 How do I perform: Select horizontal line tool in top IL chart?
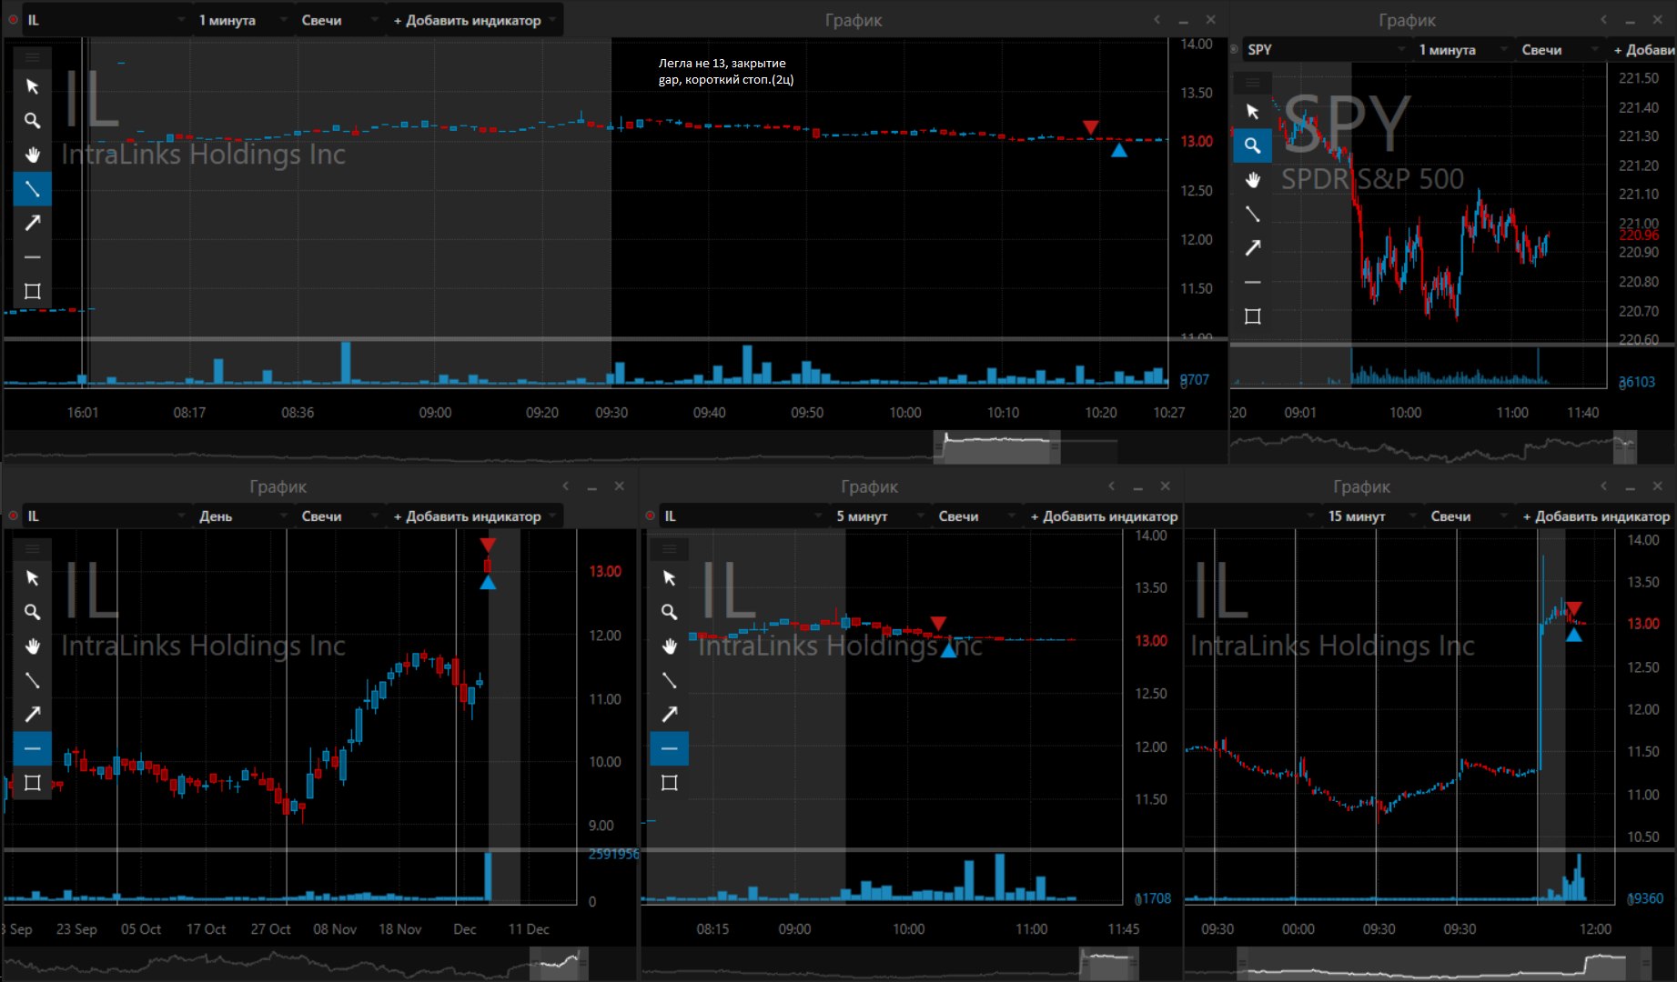(x=33, y=257)
